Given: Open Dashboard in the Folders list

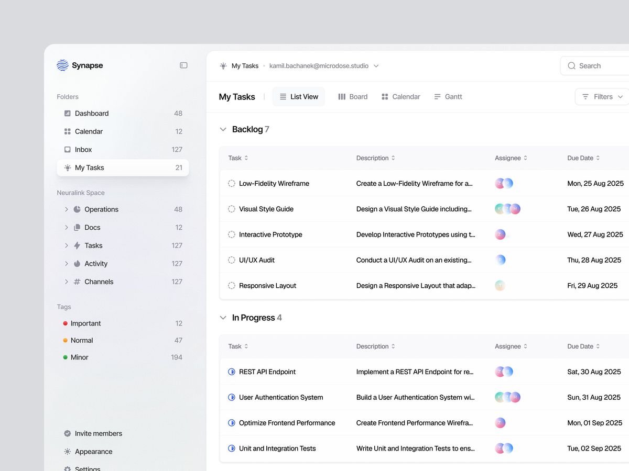Looking at the screenshot, I should (123, 113).
